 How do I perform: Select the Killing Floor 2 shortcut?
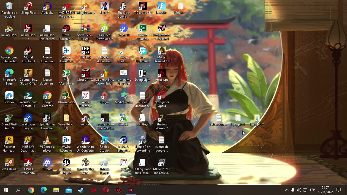(28, 32)
